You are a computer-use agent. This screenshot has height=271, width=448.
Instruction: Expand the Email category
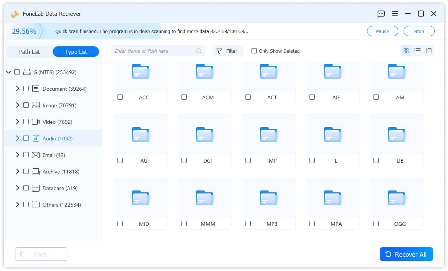[17, 155]
